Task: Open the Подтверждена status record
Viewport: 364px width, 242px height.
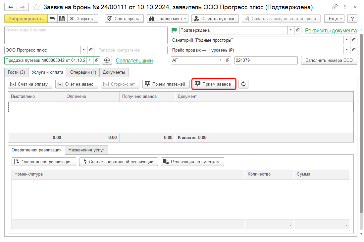Action: [298, 30]
